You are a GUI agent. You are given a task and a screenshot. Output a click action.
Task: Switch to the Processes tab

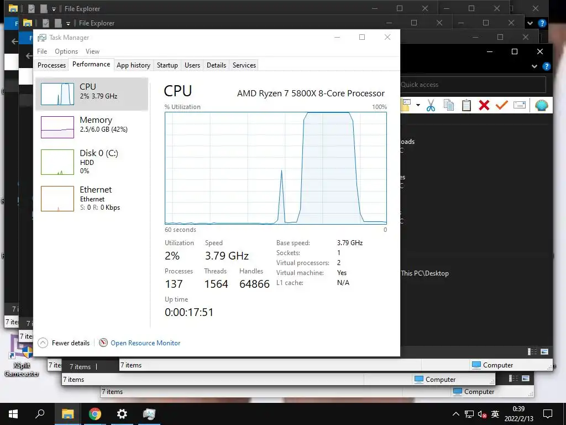[x=51, y=65]
